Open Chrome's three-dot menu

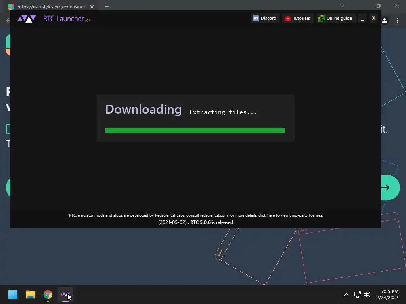(x=397, y=21)
